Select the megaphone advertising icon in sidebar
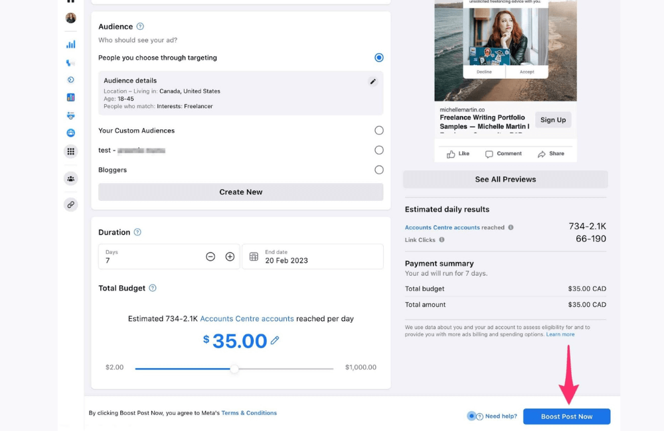This screenshot has height=431, width=664. 70,63
